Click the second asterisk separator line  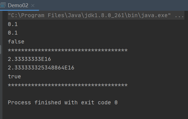tap(67, 85)
